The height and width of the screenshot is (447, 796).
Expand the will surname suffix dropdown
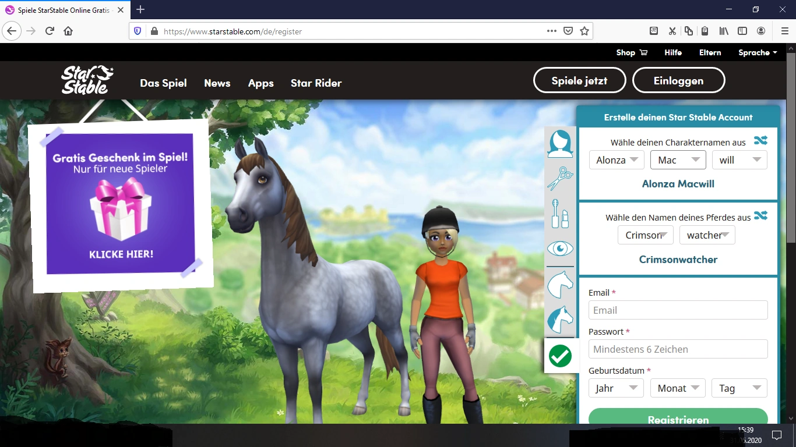click(739, 160)
